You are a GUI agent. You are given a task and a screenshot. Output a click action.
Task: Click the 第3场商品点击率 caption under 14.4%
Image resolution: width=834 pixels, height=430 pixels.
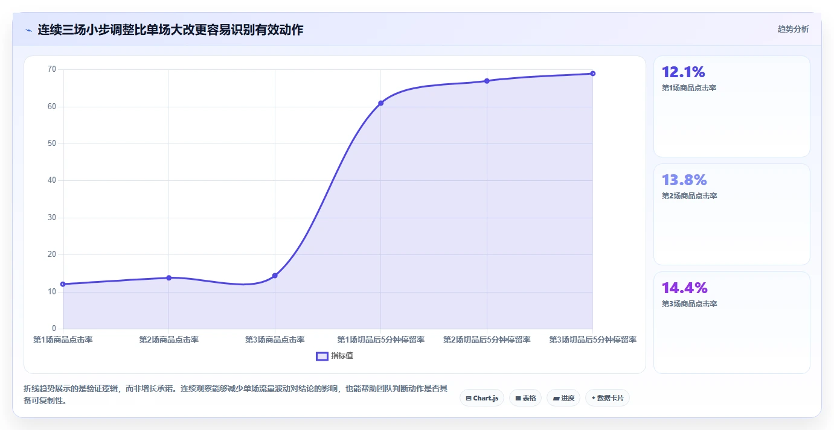pyautogui.click(x=689, y=304)
